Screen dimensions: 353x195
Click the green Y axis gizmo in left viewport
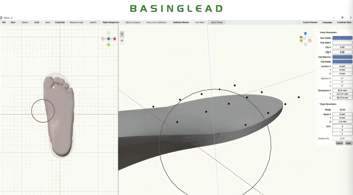click(108, 45)
